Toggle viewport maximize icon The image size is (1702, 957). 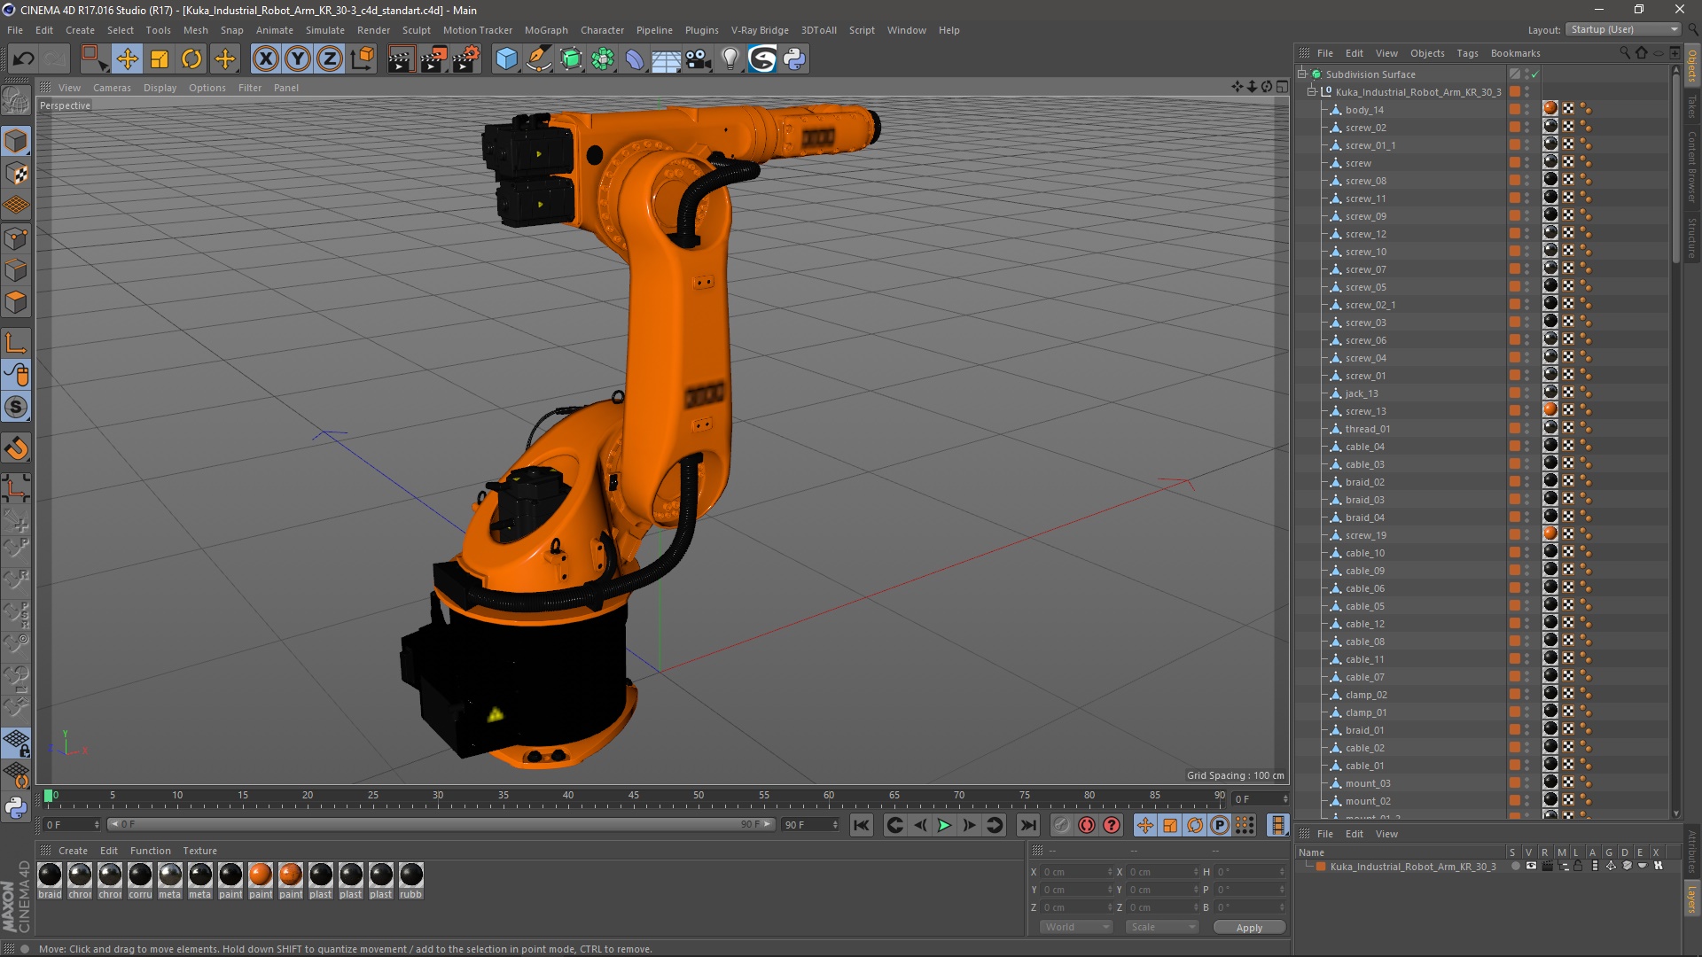tap(1282, 87)
